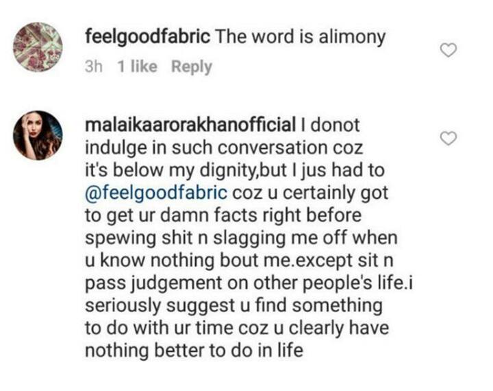493x391 pixels.
Task: Click the 3h timestamp
Action: coord(94,67)
